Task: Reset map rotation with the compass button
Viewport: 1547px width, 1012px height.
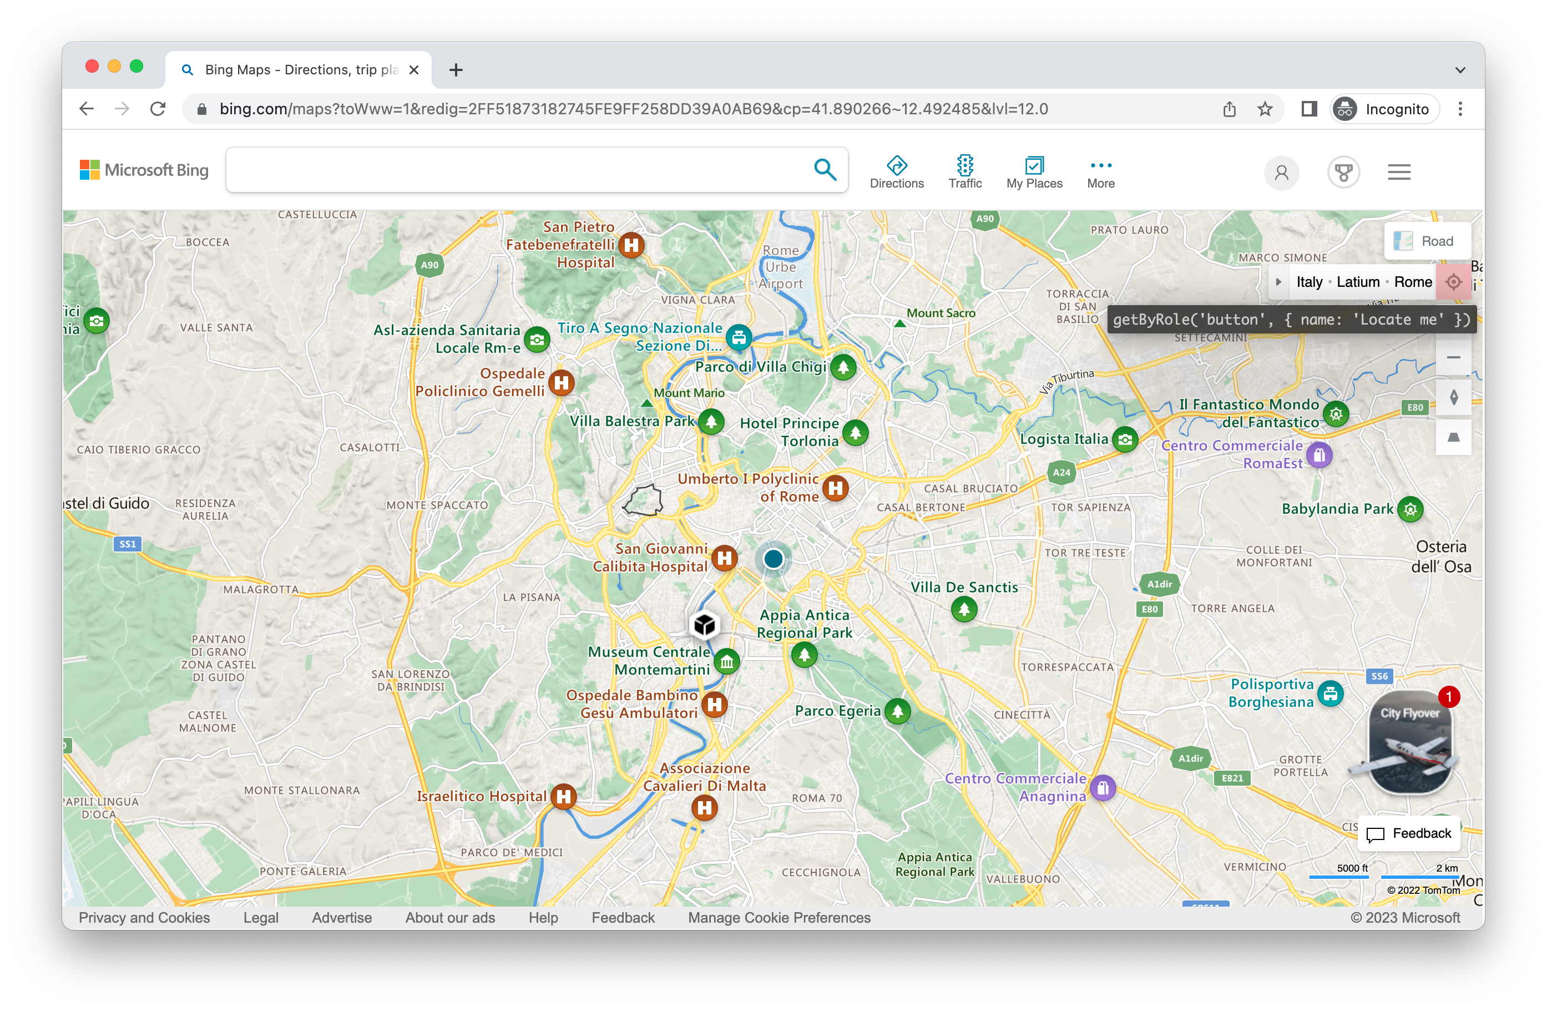Action: point(1453,397)
